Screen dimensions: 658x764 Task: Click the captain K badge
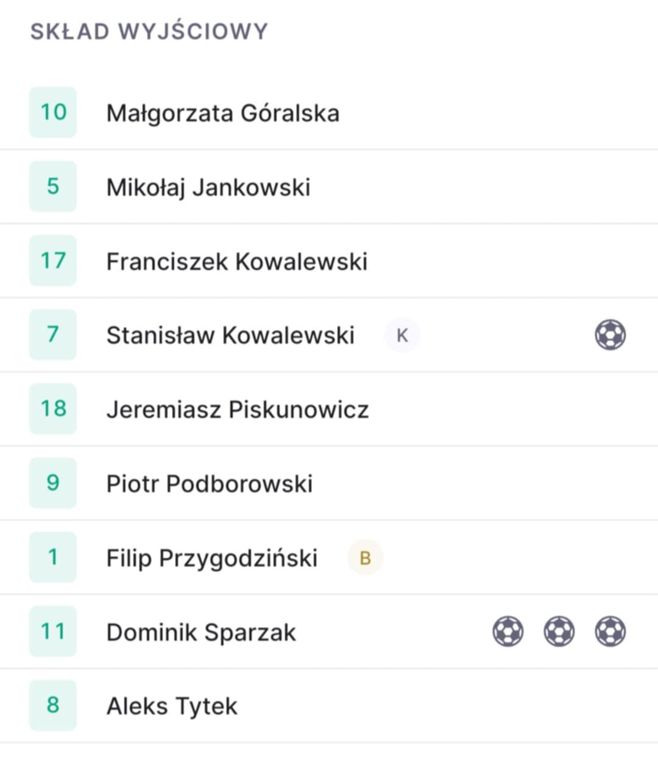402,335
